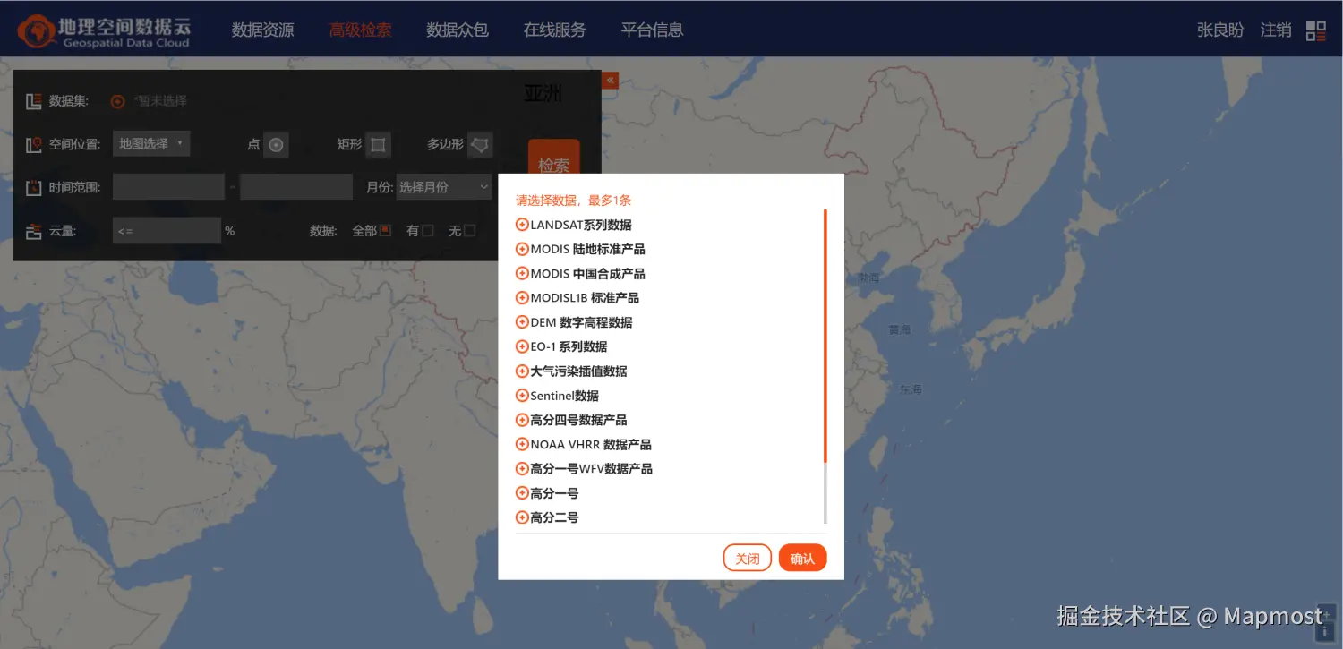Click the info icon at the map corner
Image resolution: width=1343 pixels, height=649 pixels.
click(1326, 630)
